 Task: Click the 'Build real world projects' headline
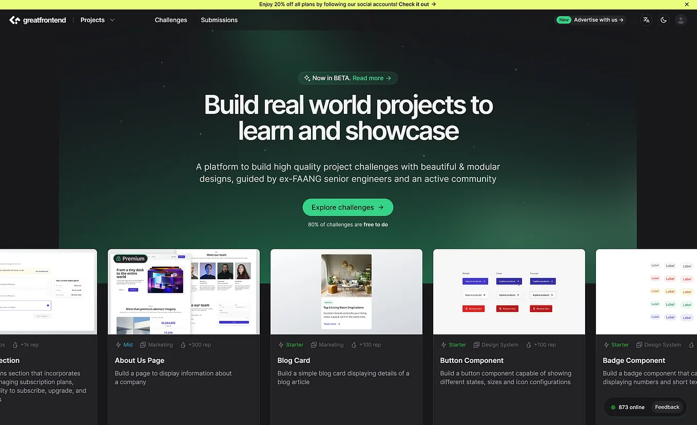348,118
